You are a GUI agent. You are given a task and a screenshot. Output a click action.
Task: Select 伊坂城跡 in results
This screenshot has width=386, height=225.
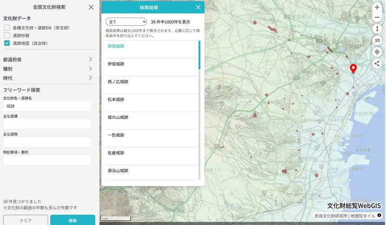coord(152,67)
